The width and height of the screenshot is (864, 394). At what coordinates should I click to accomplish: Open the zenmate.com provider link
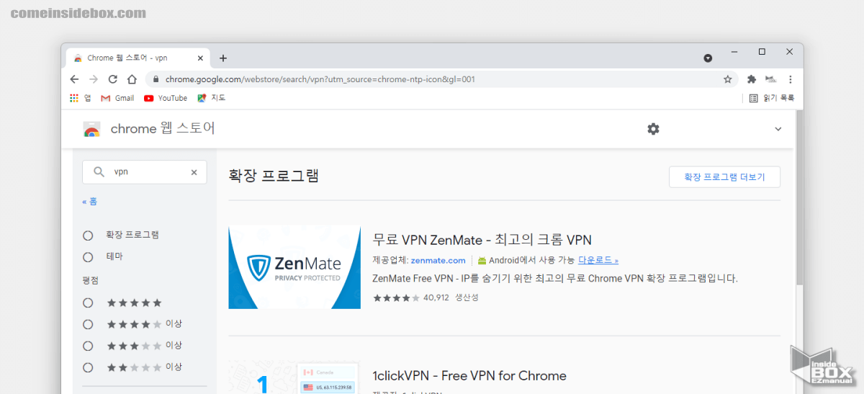438,260
